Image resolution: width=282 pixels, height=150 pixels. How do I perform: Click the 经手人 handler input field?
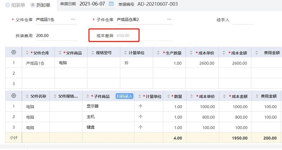(x=243, y=20)
